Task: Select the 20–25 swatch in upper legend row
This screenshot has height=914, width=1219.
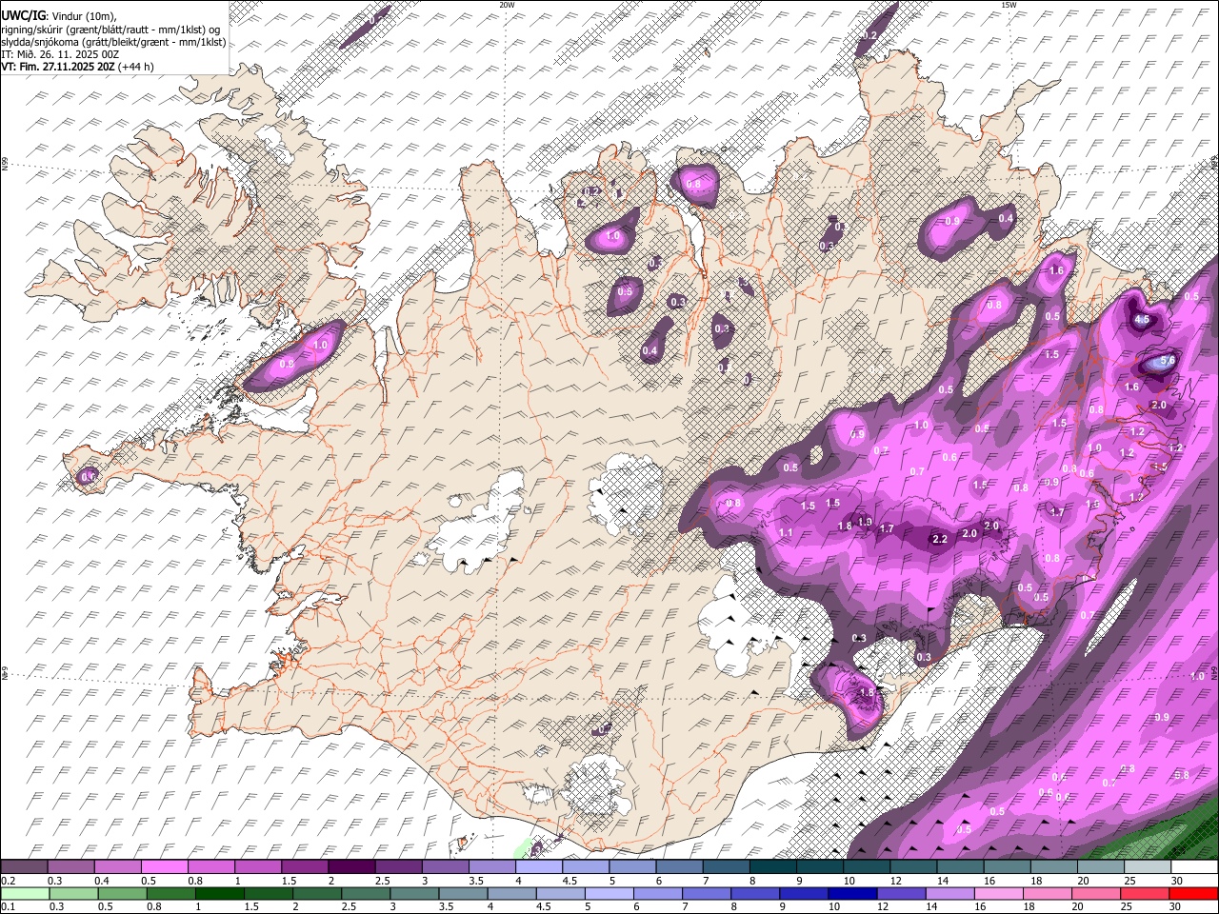Action: pos(1101,867)
